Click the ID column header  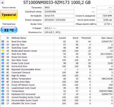(x=8, y=38)
